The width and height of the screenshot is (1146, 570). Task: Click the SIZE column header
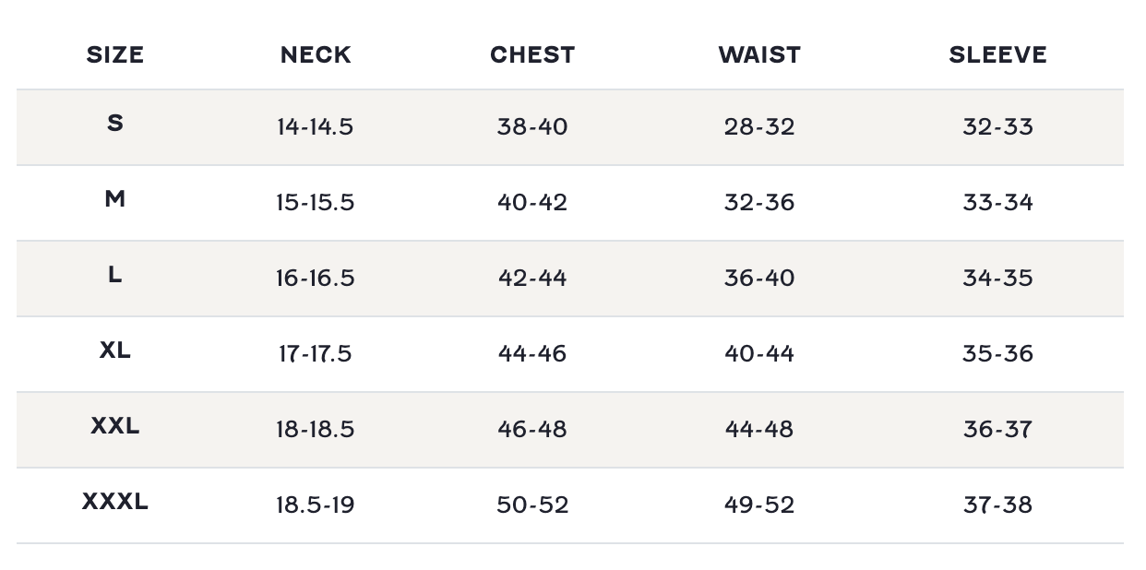pos(115,55)
